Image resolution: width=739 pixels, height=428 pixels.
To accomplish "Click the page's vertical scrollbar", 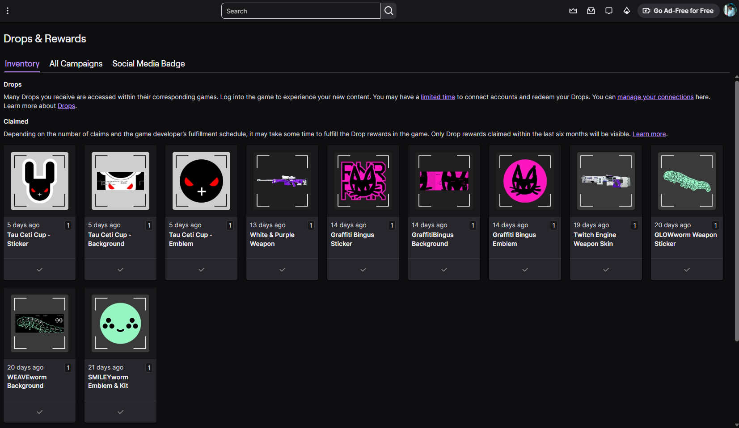I will pos(736,210).
